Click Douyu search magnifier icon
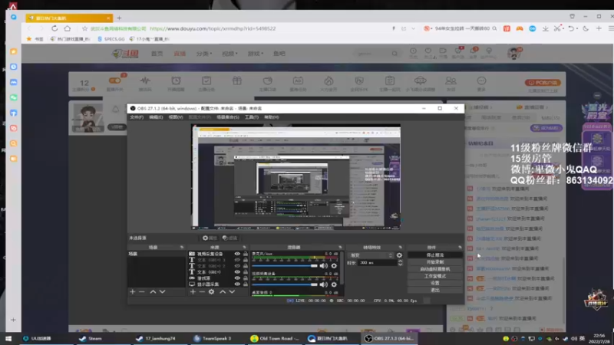 (x=394, y=54)
